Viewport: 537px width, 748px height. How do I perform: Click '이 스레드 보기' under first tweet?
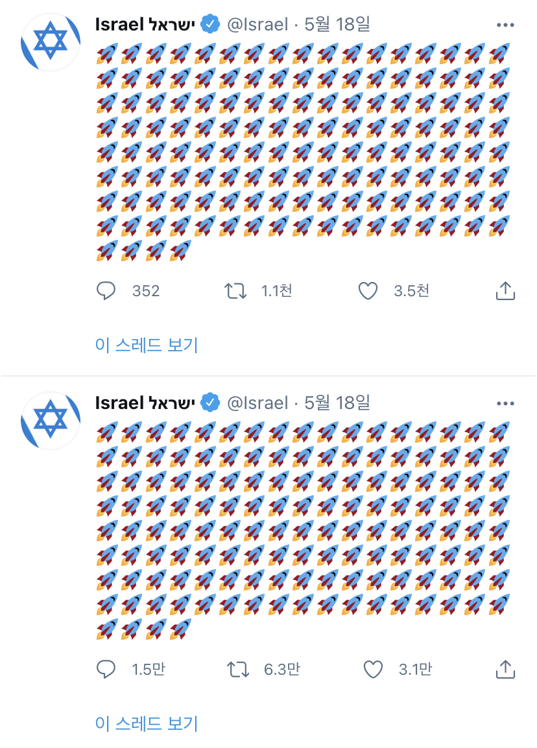pyautogui.click(x=147, y=344)
